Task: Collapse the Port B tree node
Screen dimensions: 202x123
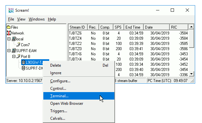Action: click(x=14, y=56)
